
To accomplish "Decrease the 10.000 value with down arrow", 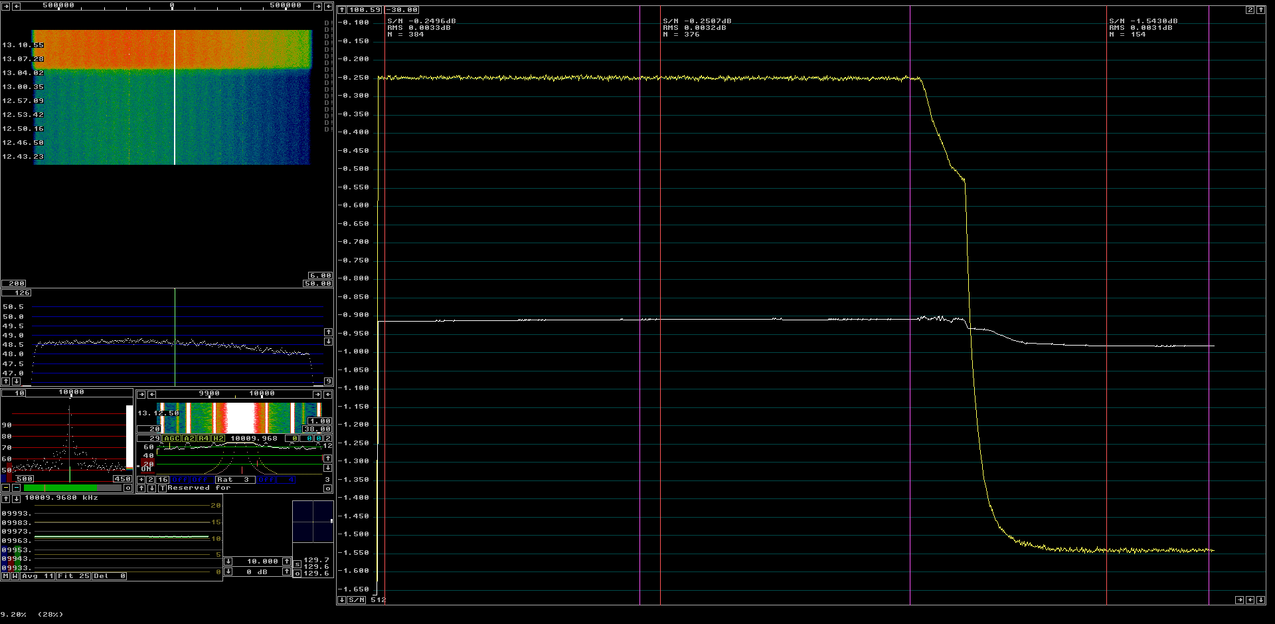I will [x=228, y=562].
